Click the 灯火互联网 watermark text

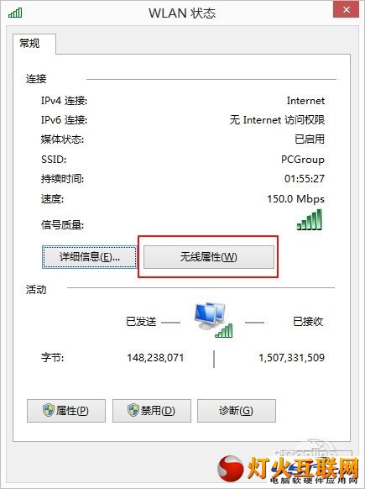tap(303, 468)
